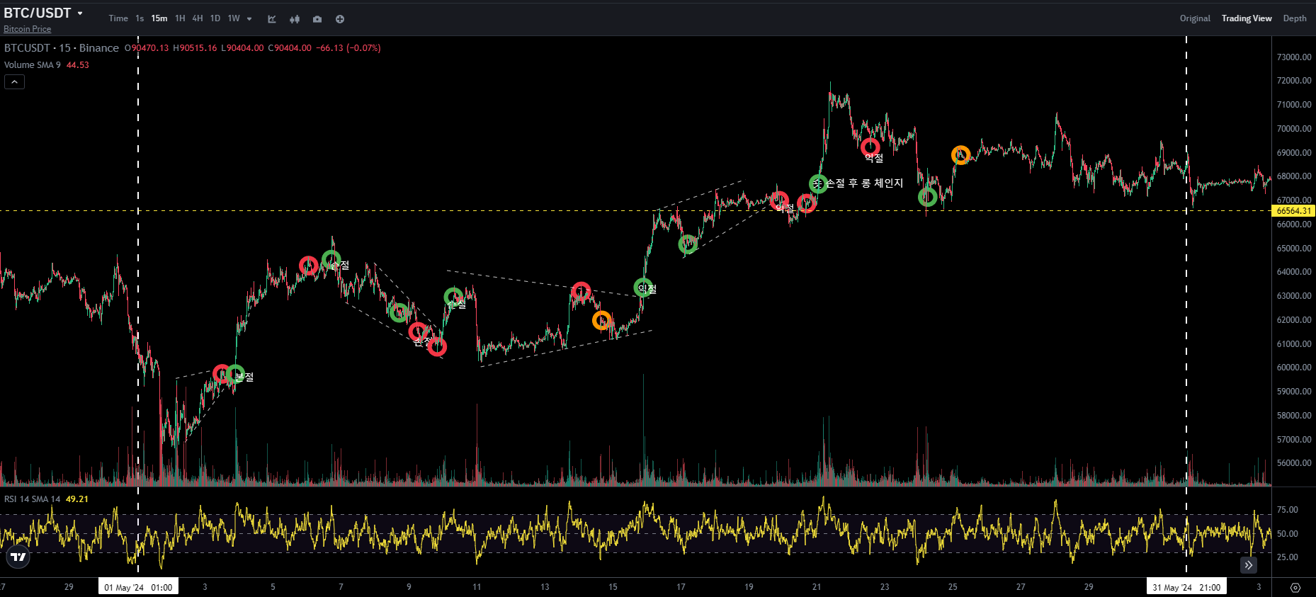Click the 73000.00 price axis label
1316x597 pixels.
[1294, 57]
